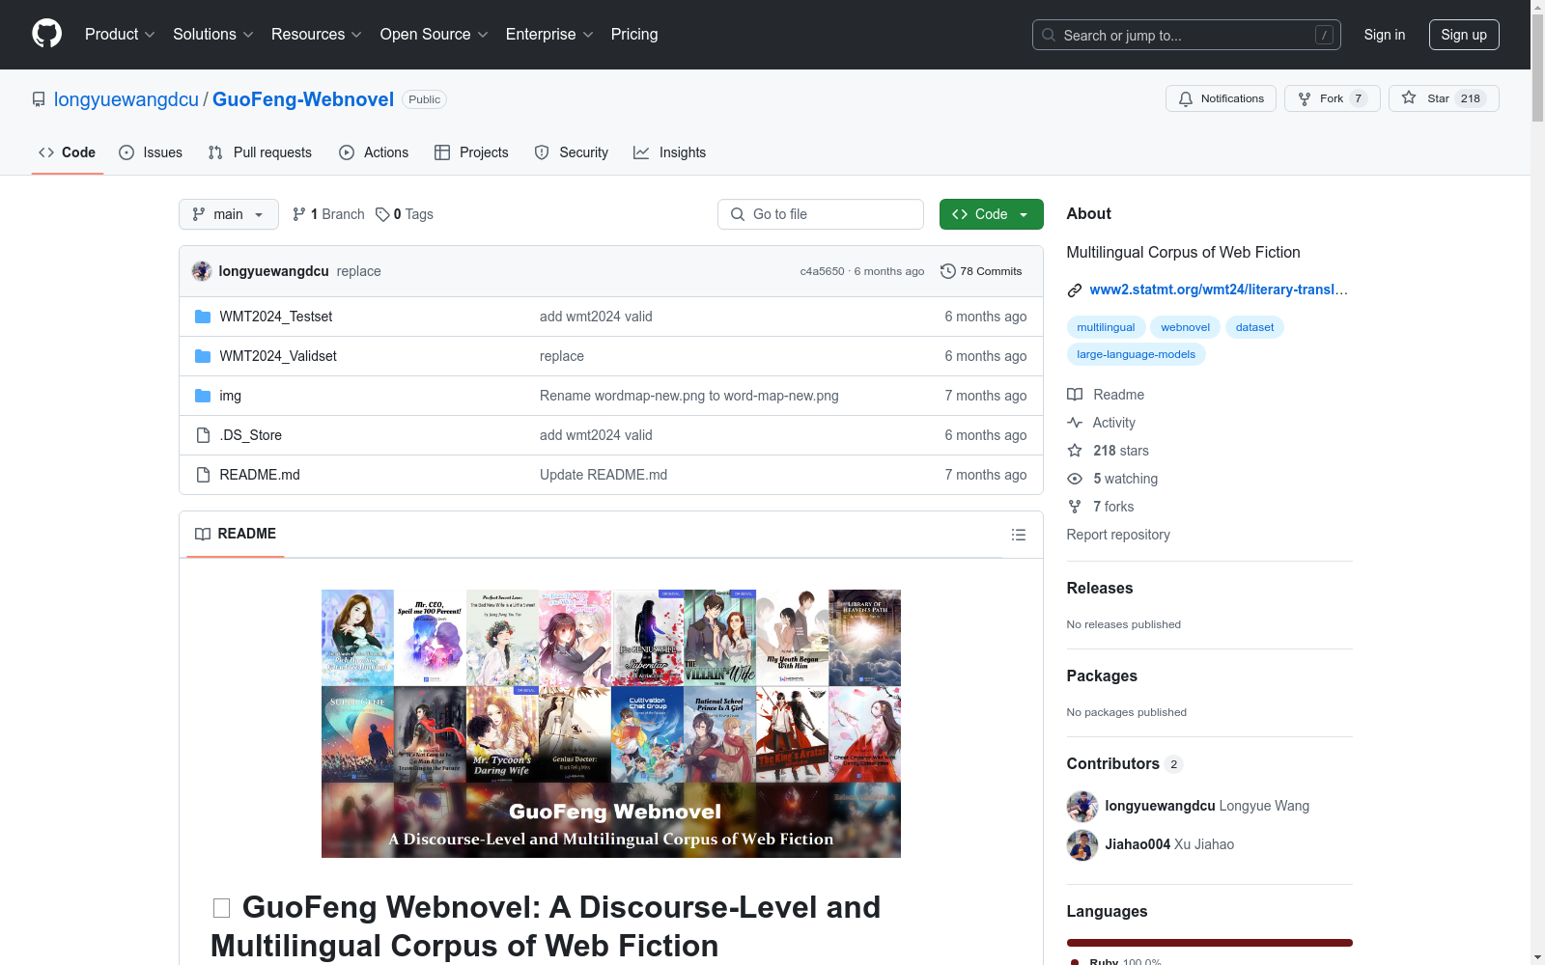The image size is (1545, 965).
Task: Switch to the Pull requests tab
Action: [260, 152]
